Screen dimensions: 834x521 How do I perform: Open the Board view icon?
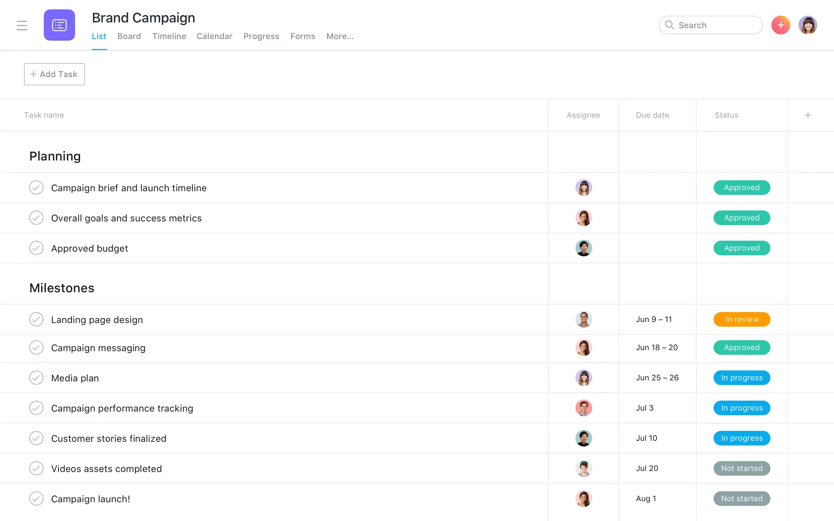tap(129, 36)
